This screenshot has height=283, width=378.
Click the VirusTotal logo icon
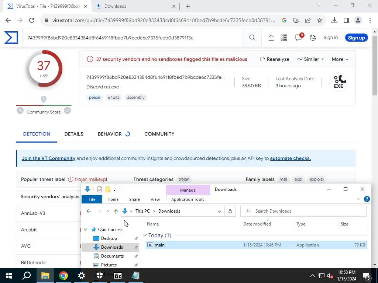click(x=11, y=38)
